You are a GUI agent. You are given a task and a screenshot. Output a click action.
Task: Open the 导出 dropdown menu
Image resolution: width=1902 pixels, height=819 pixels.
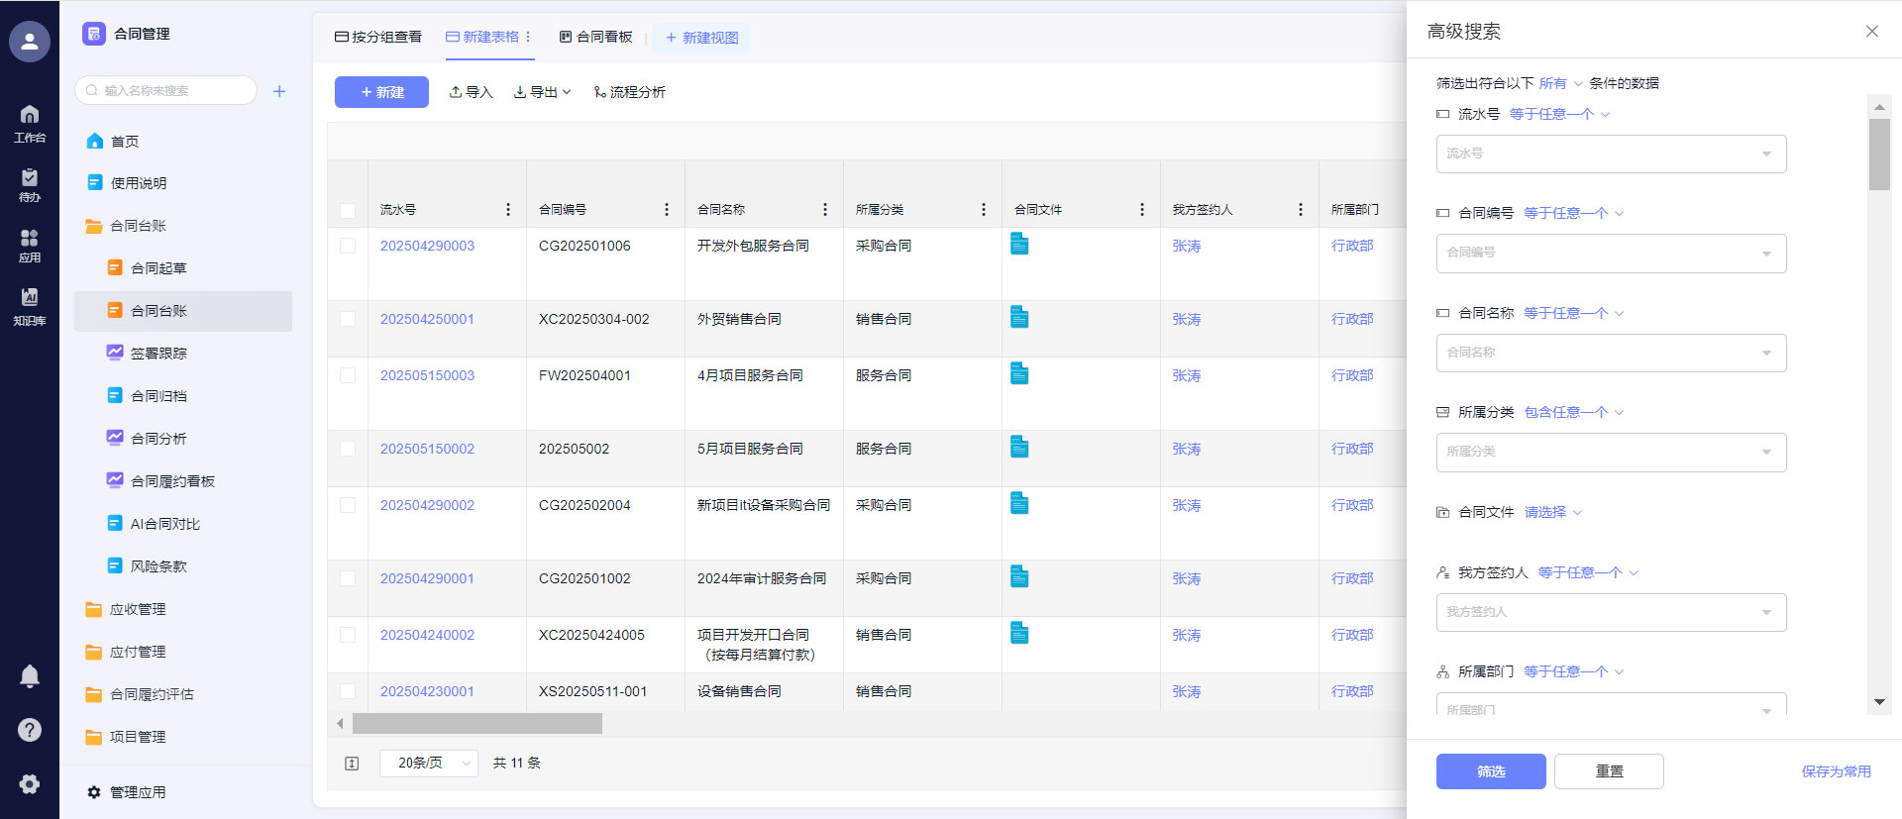point(542,92)
